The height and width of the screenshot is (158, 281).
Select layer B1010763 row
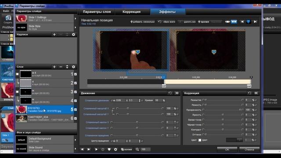[46, 109]
